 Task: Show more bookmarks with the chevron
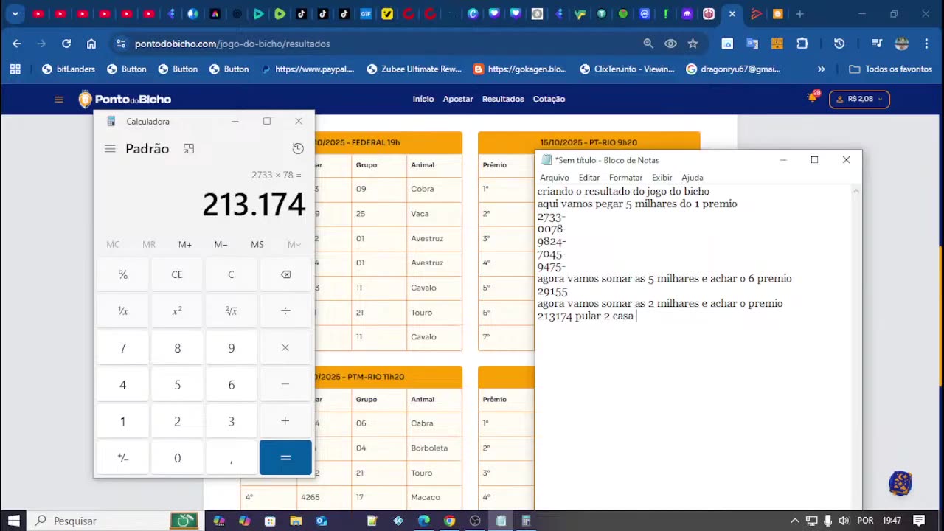pyautogui.click(x=822, y=69)
